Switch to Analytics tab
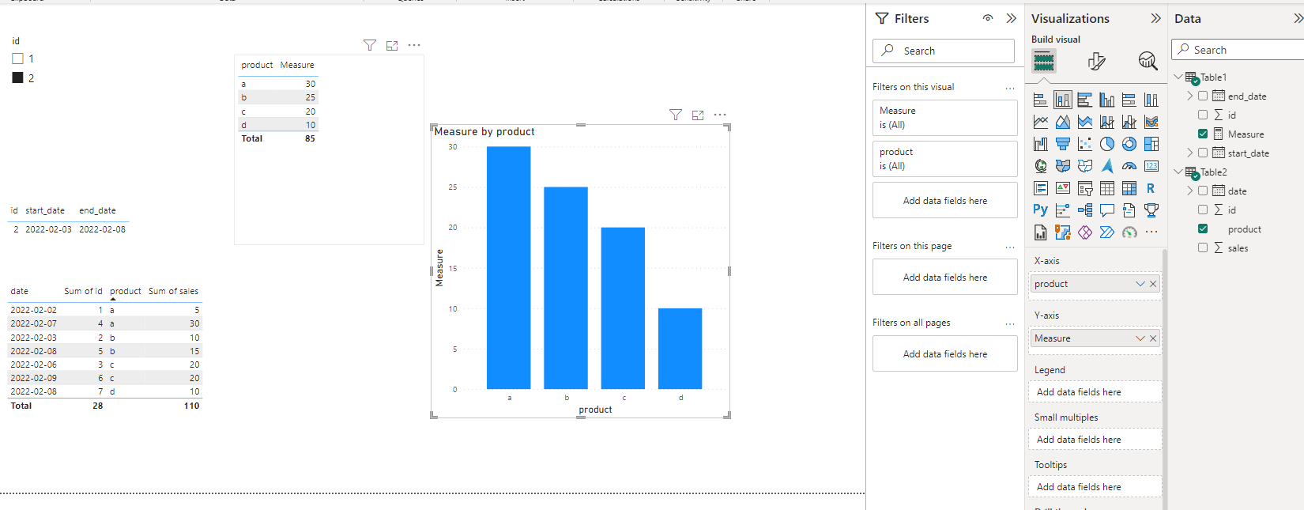This screenshot has height=510, width=1304. pos(1148,61)
